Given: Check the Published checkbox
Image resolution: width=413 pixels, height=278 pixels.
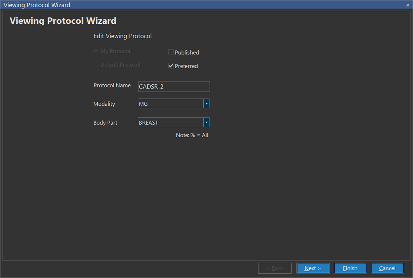Looking at the screenshot, I should [171, 52].
